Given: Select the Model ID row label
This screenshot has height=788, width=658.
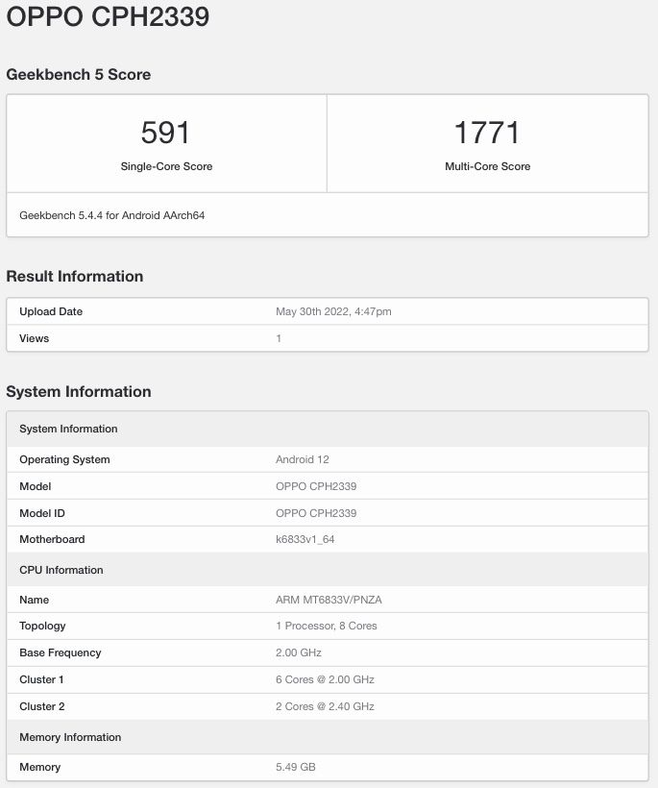Looking at the screenshot, I should [x=42, y=513].
